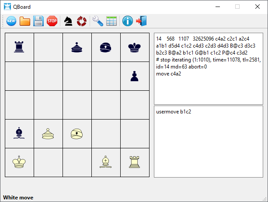The image size is (268, 202).
Task: Select the white silver general piece
Action: pos(48,134)
